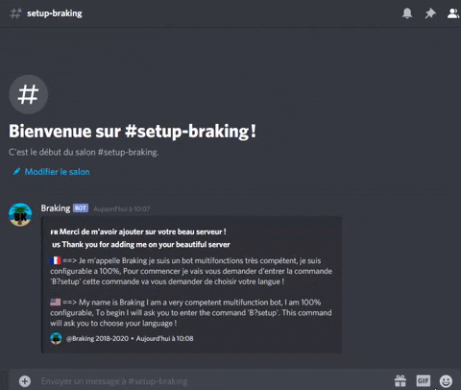Screen dimensions: 461x390
Task: Click the large hash channel icon
Action: pyautogui.click(x=28, y=94)
